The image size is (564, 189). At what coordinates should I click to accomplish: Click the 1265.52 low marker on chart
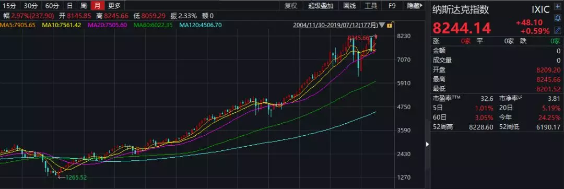coord(76,177)
